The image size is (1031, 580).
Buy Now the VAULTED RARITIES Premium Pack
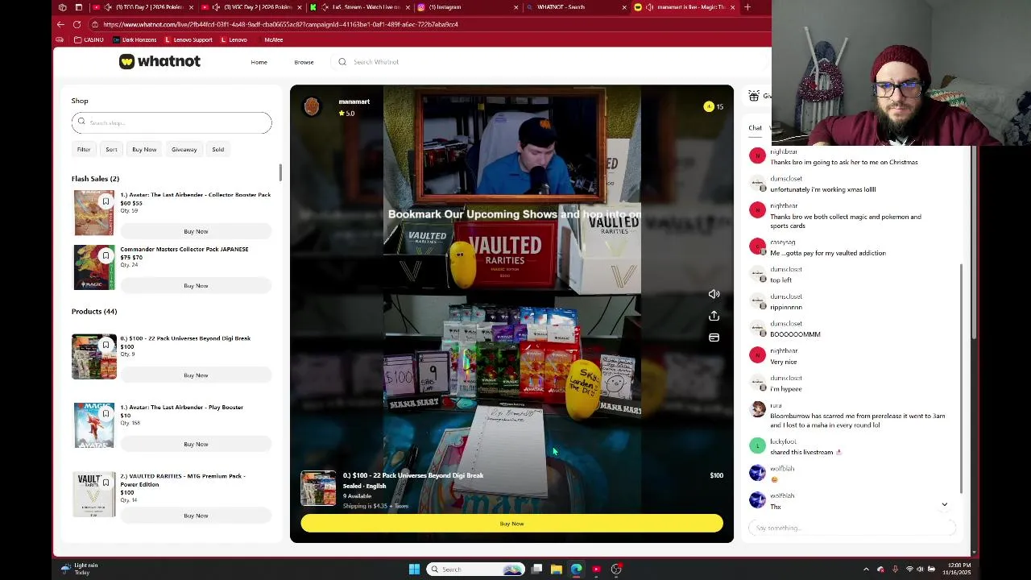[x=196, y=516]
